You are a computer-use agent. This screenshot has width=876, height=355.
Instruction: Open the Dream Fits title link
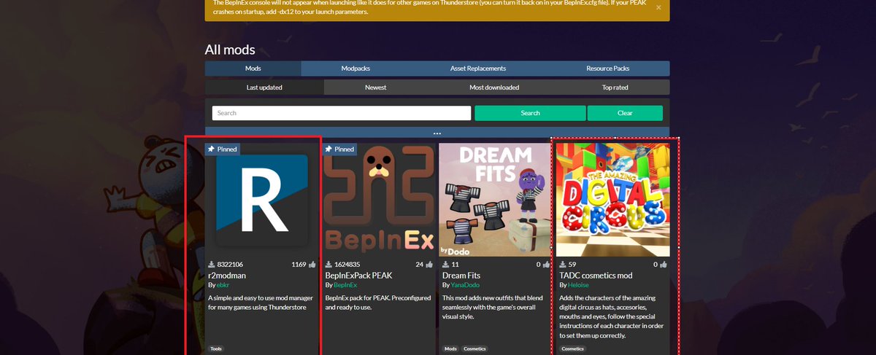coord(461,276)
